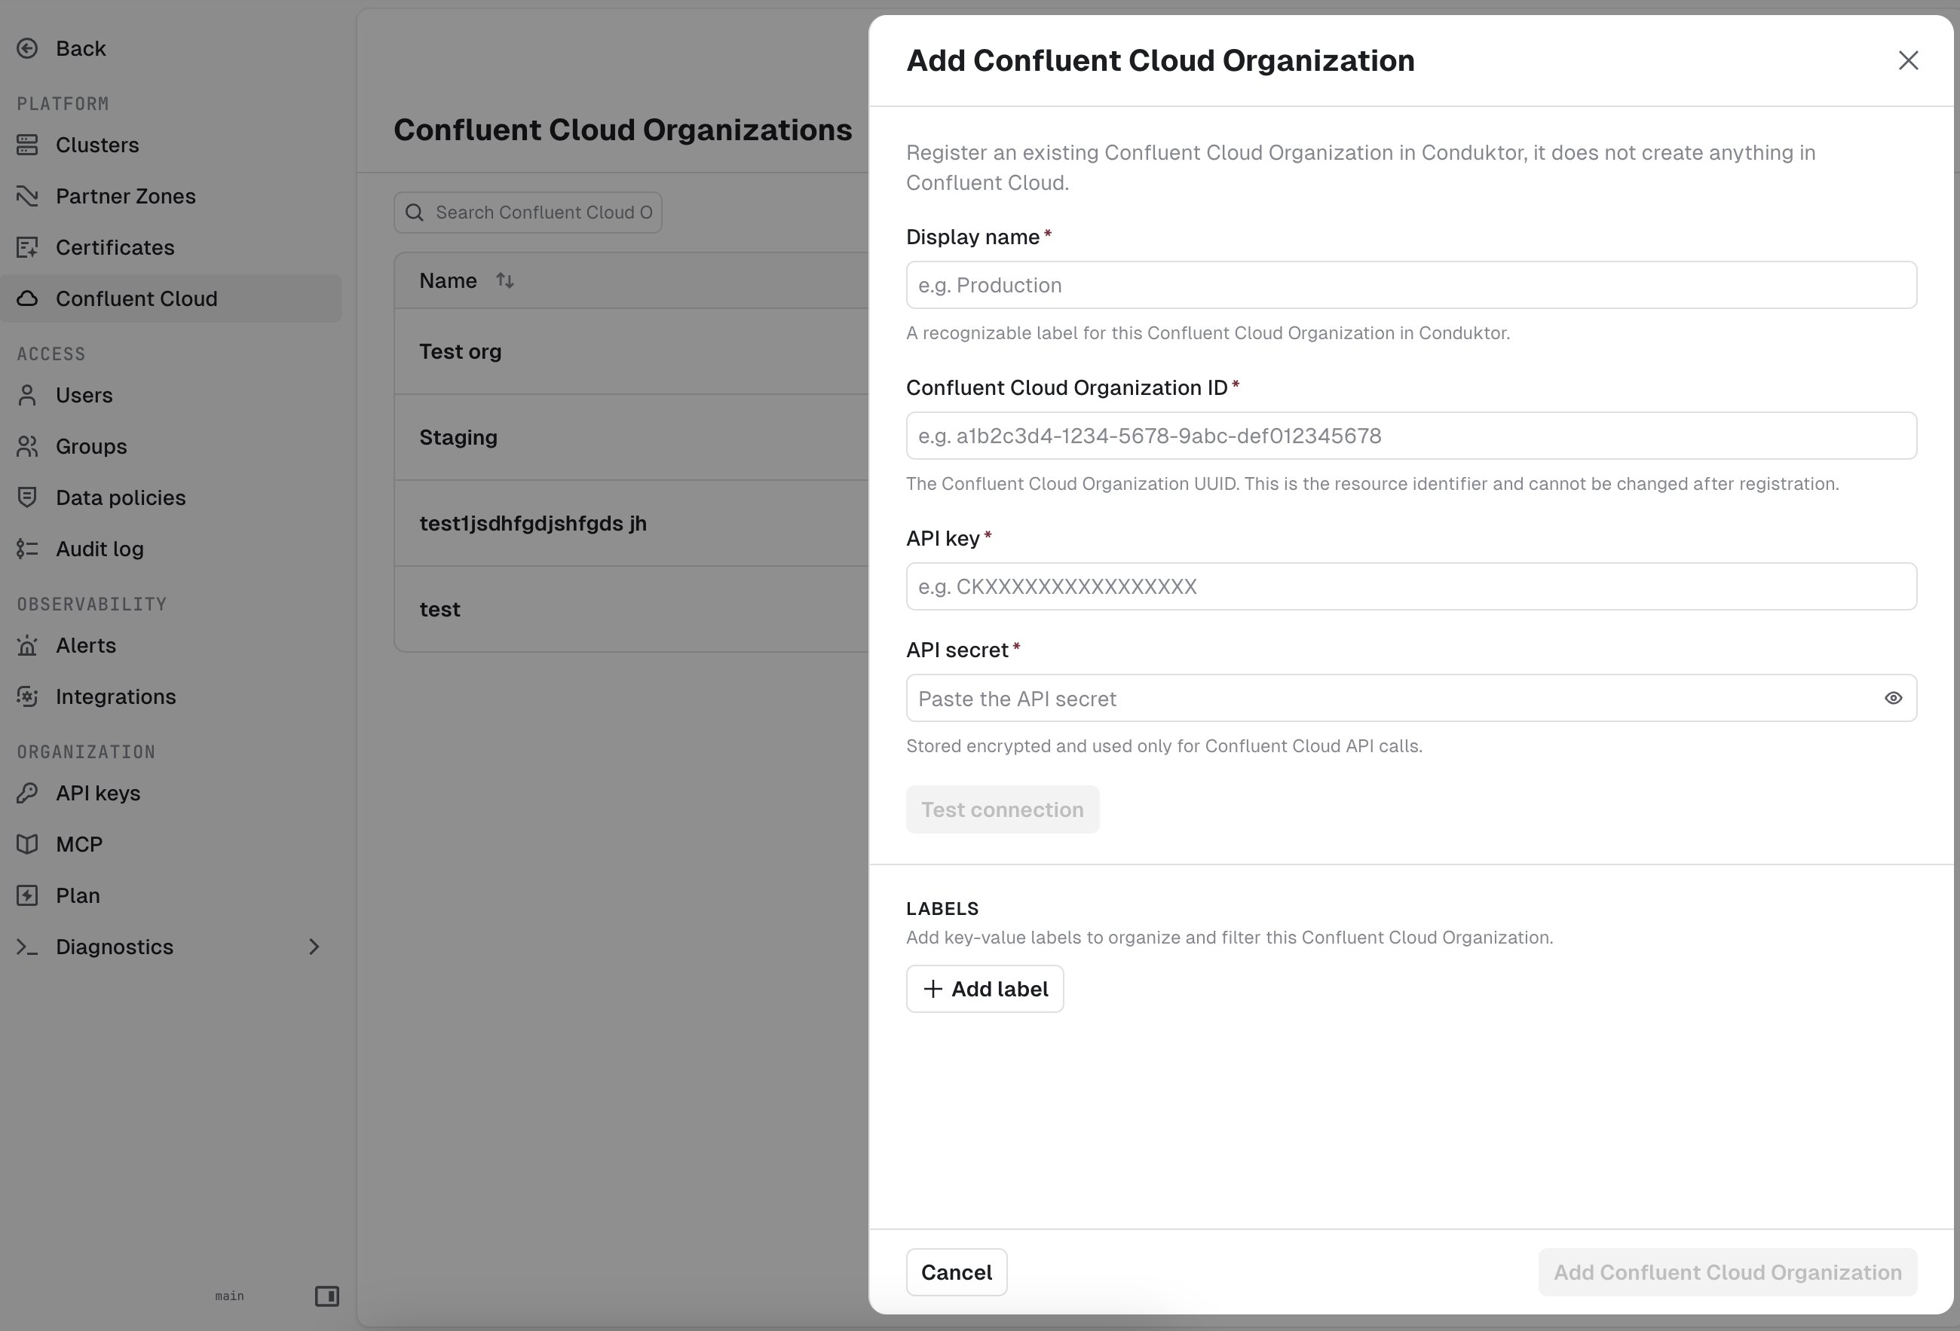
Task: Focus the API secret field
Action: 1411,699
